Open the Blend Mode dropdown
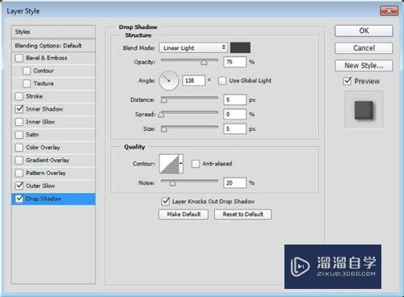Image resolution: width=404 pixels, height=297 pixels. point(193,48)
